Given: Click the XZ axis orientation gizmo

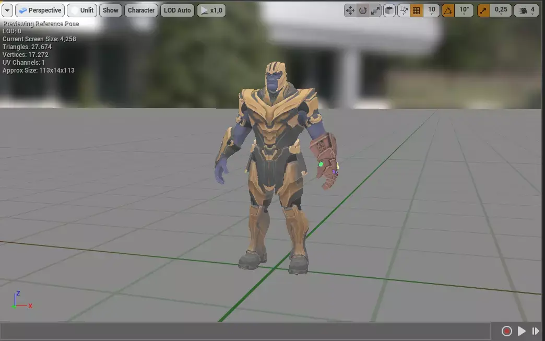Looking at the screenshot, I should (21, 300).
